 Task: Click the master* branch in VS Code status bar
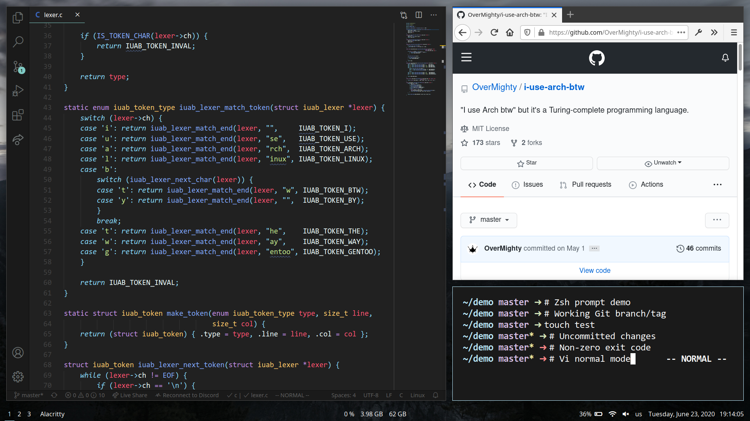point(29,395)
